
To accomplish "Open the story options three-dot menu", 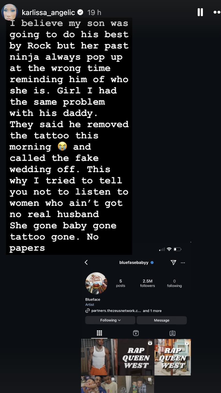I will click(217, 12).
